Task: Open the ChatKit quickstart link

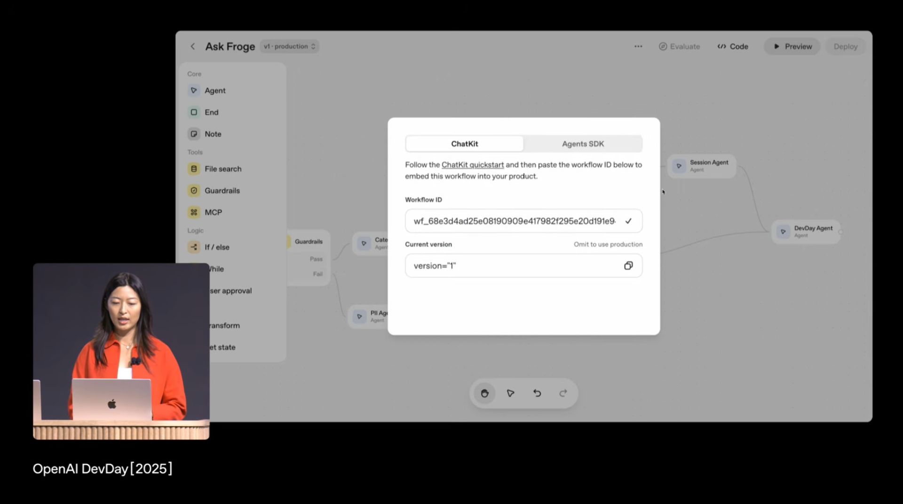Action: click(x=472, y=165)
